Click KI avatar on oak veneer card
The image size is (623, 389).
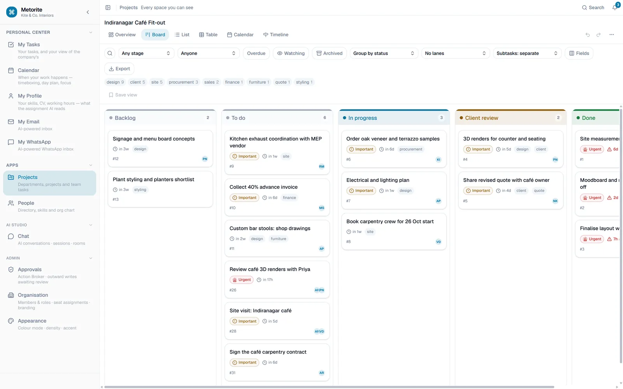[x=438, y=159]
